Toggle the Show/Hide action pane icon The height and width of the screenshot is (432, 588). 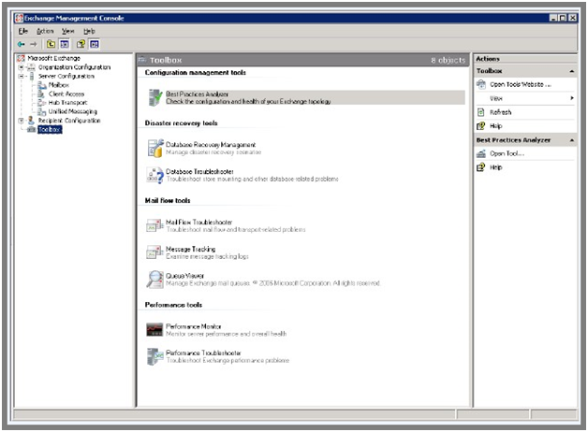94,44
